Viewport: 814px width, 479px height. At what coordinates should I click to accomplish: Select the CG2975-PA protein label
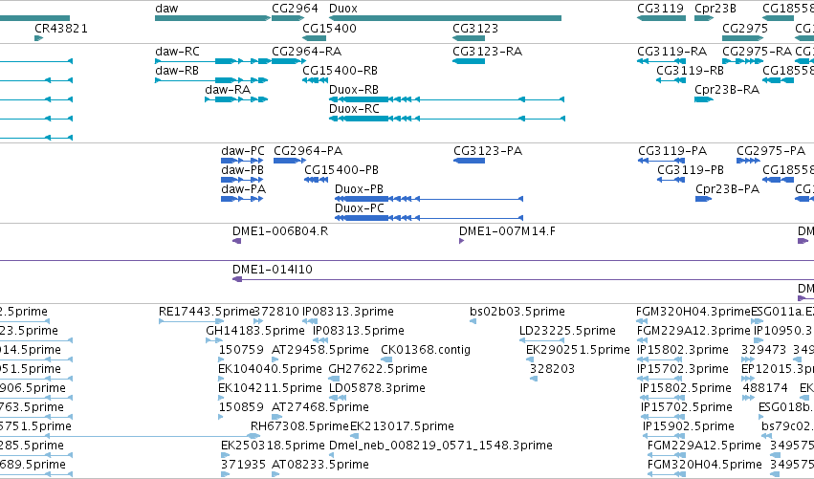[x=771, y=151]
